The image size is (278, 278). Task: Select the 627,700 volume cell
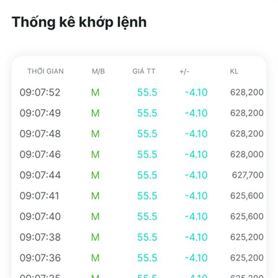247,175
